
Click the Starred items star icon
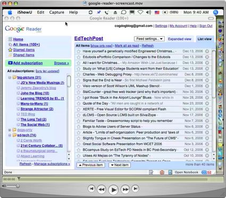point(10,50)
